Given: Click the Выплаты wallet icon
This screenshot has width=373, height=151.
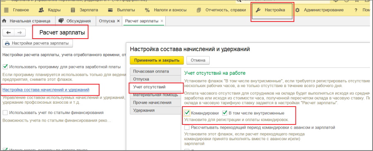Looking at the screenshot, I should tap(110, 10).
